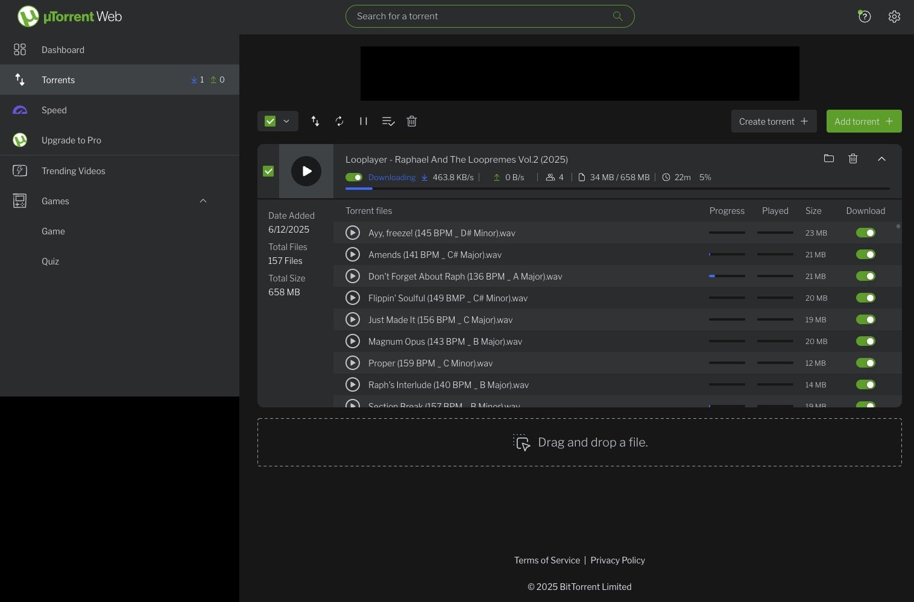Open the Looplayer torrent's folder icon
914x602 pixels.
(829, 158)
